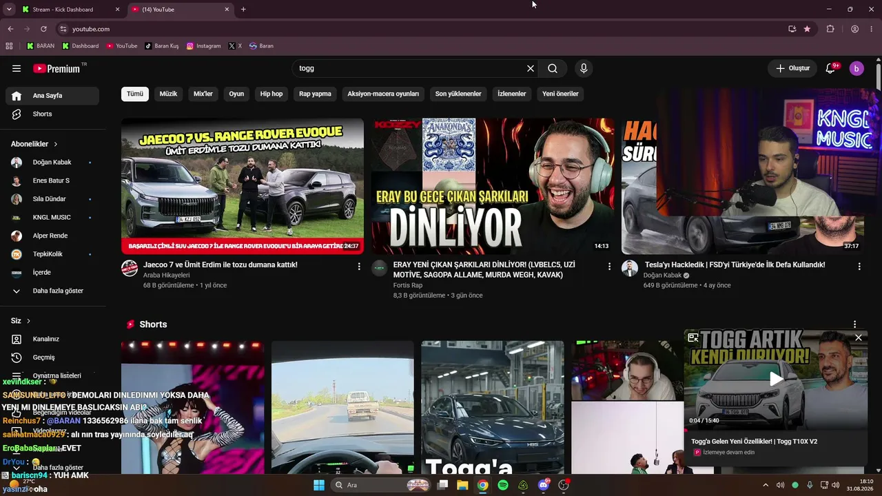Close the Togg miniplayer
The height and width of the screenshot is (496, 882).
pos(859,338)
